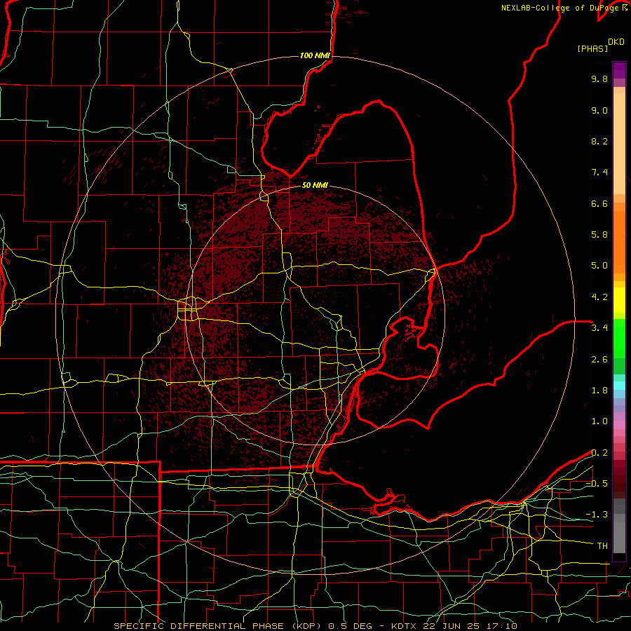
Task: Select the 50 NMI range ring label
Action: (315, 185)
